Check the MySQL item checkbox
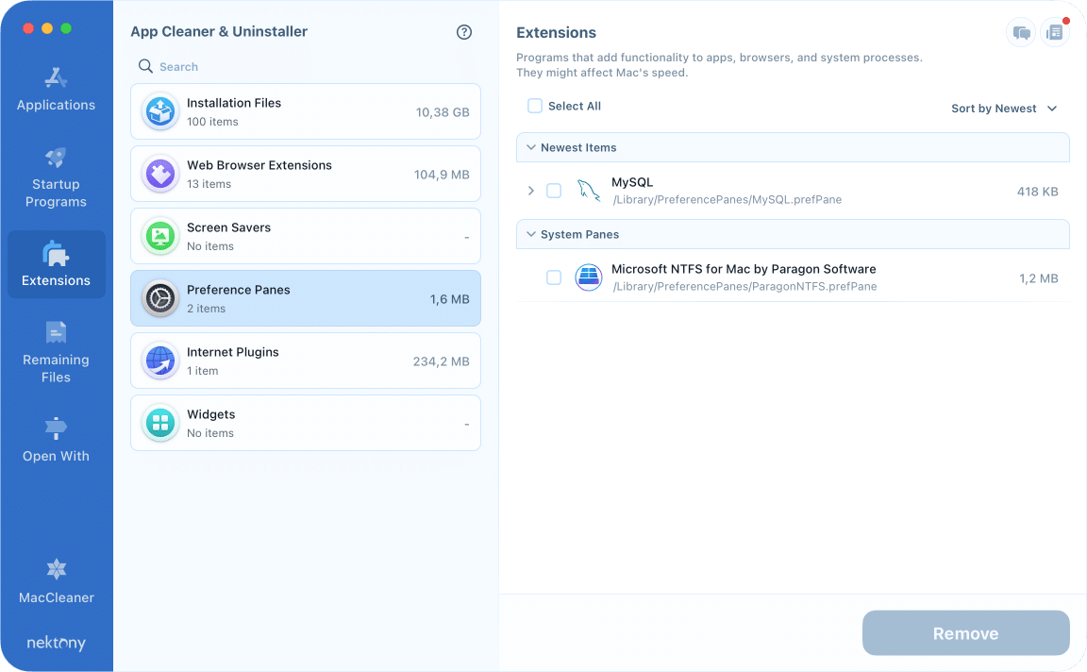The width and height of the screenshot is (1087, 672). coord(554,191)
